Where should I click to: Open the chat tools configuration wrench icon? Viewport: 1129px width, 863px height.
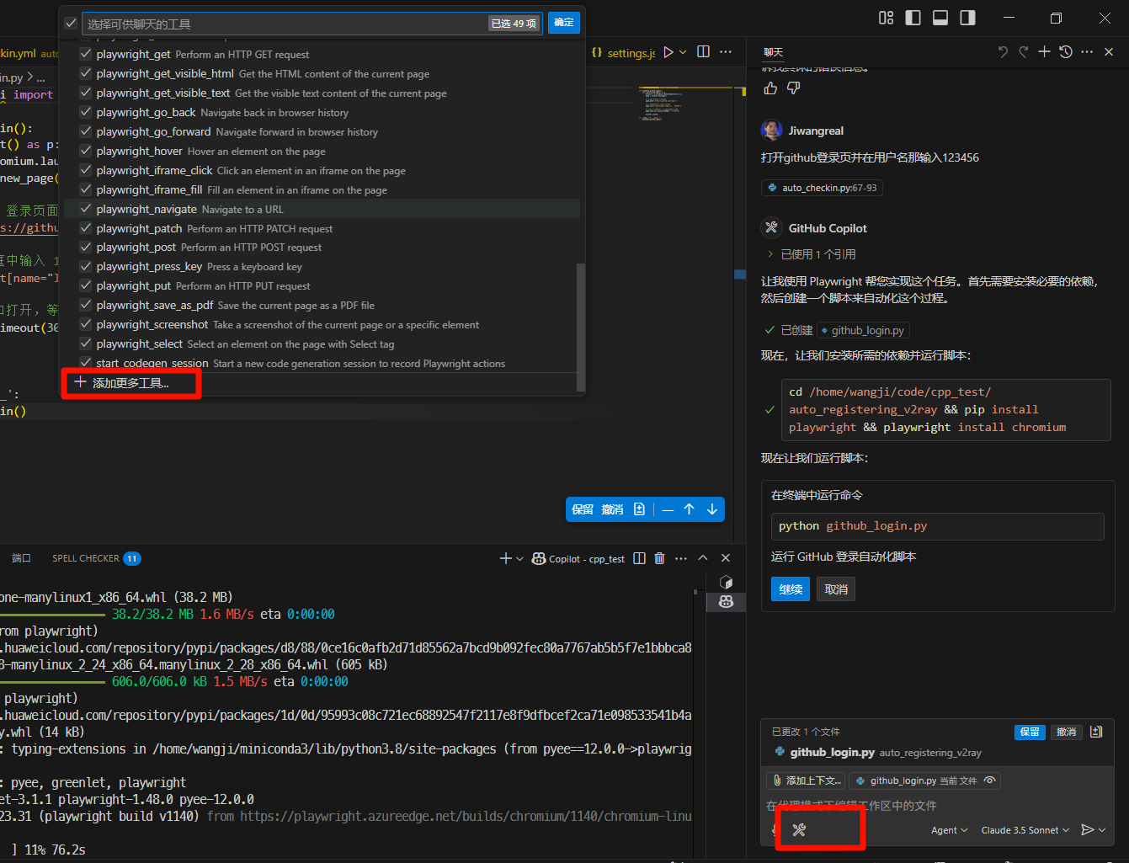(x=799, y=830)
